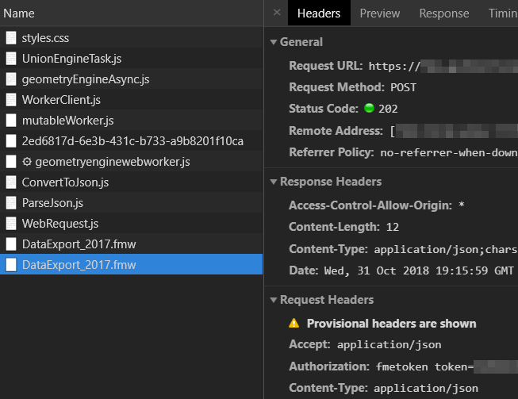The width and height of the screenshot is (518, 399).
Task: Click the ParseJson.js file icon
Action: click(11, 203)
